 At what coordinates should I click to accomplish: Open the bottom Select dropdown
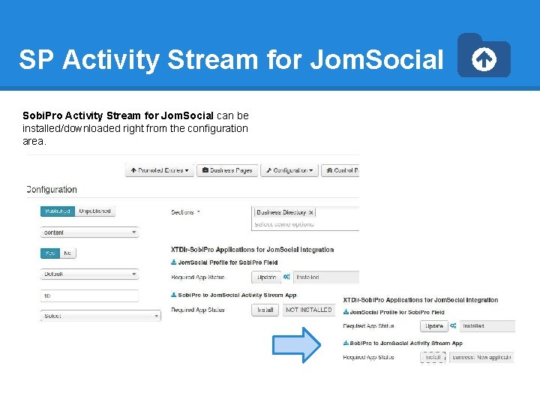click(x=100, y=316)
